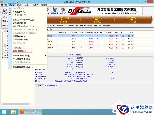Select the DATA(E:) partition in disk bar
Screen dimensions: 154x115
(x=98, y=20)
